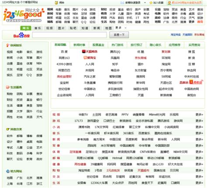Open the 58同城 link

(166, 76)
